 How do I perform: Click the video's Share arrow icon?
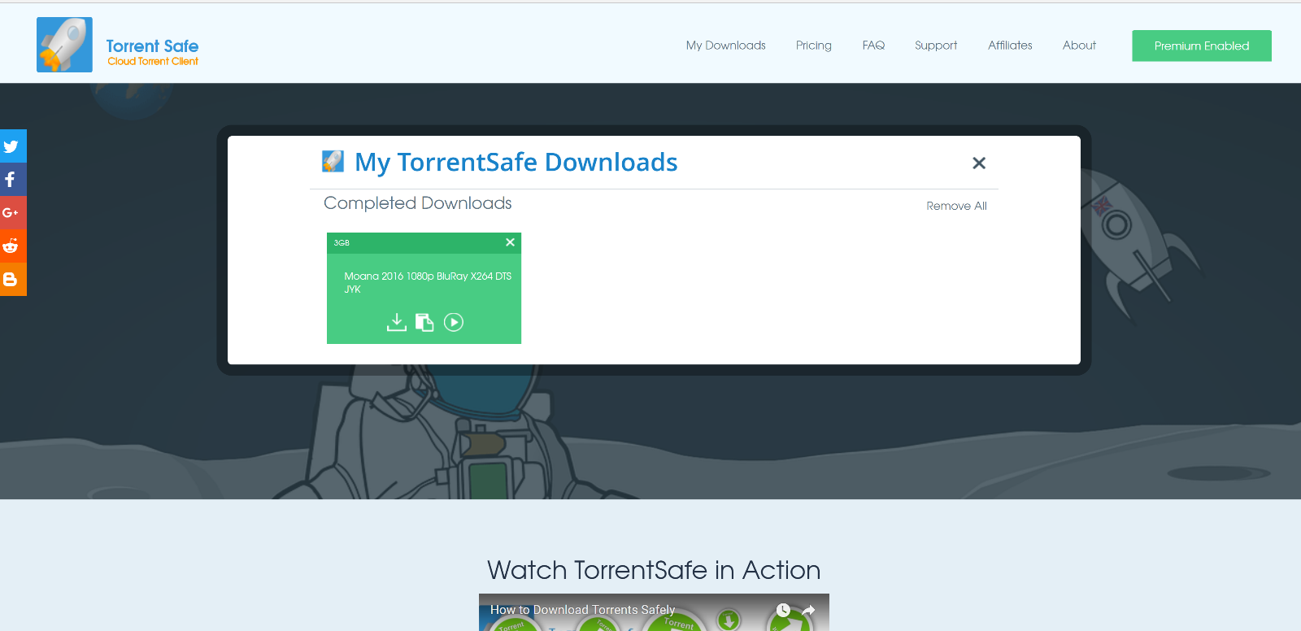click(808, 610)
